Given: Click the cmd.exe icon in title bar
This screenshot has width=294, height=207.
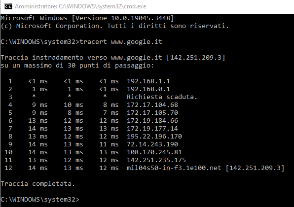Looking at the screenshot, I should coord(8,6).
